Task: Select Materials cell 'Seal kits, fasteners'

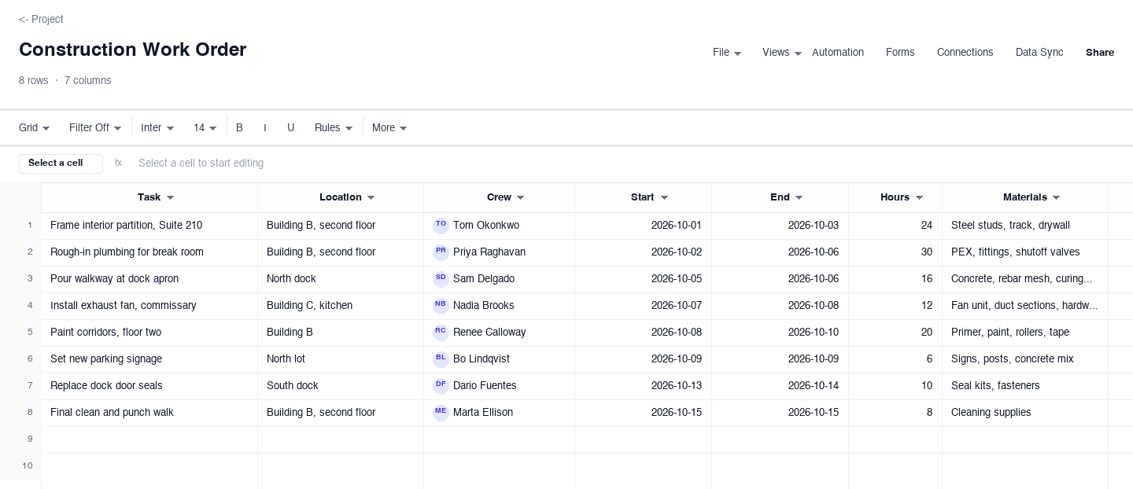Action: 1025,387
